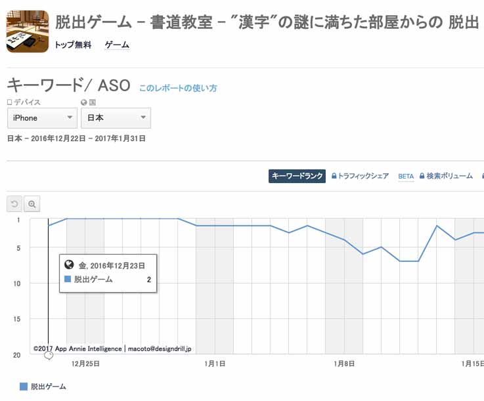Image resolution: width=484 pixels, height=401 pixels.
Task: Click the lock icon beside 検索ボリューム
Action: point(422,177)
